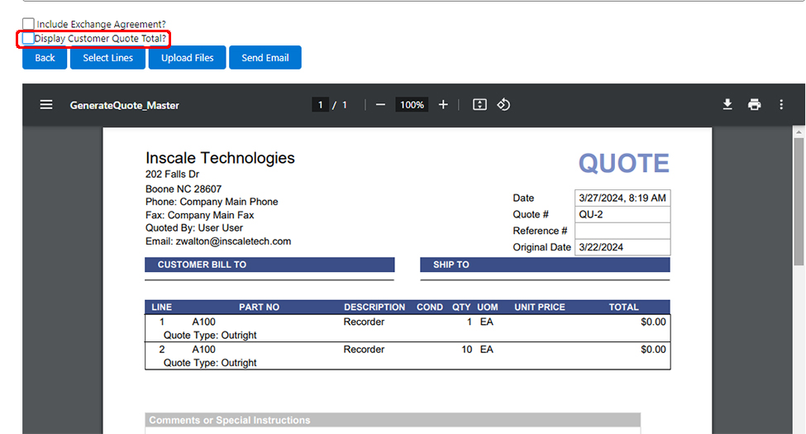Click the current page number field

pos(320,105)
